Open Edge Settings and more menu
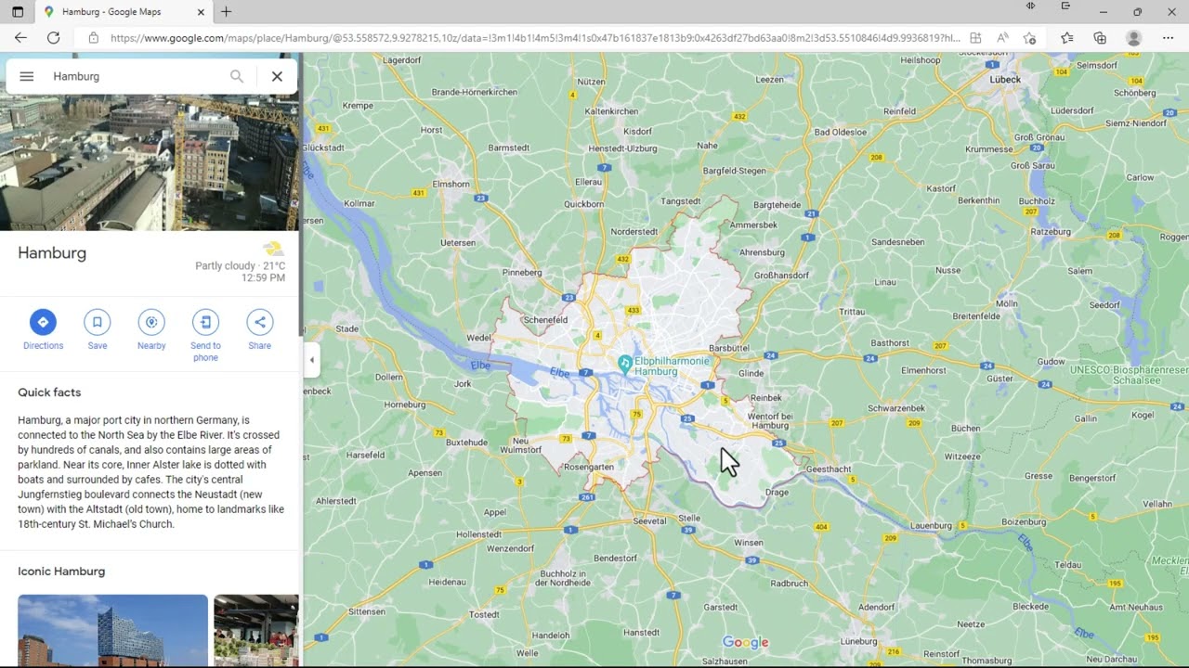This screenshot has width=1189, height=668. coord(1168,38)
